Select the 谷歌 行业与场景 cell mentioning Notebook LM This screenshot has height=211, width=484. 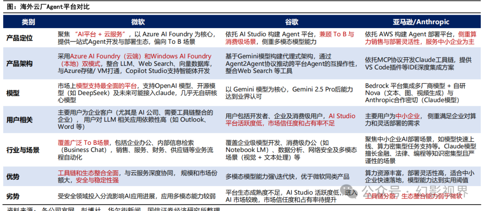(x=291, y=150)
